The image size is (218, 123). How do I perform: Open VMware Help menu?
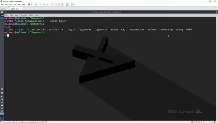coord(24,4)
